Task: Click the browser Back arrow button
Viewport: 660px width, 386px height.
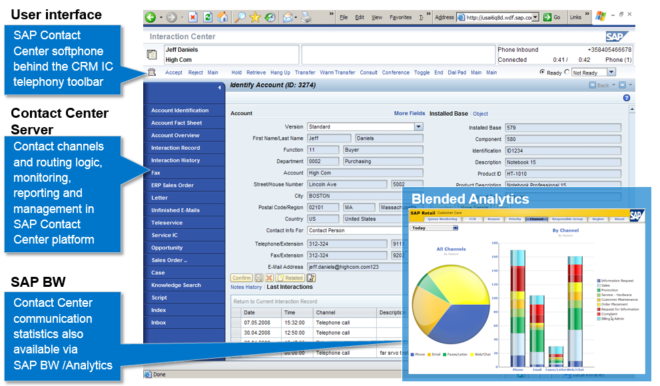Action: pyautogui.click(x=151, y=17)
